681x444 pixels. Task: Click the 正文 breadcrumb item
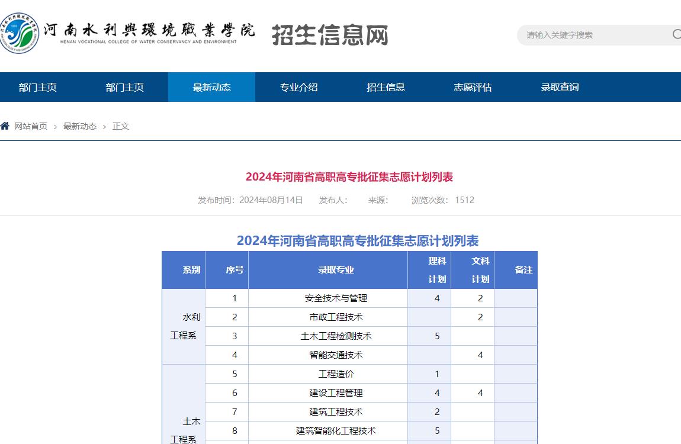pyautogui.click(x=121, y=126)
